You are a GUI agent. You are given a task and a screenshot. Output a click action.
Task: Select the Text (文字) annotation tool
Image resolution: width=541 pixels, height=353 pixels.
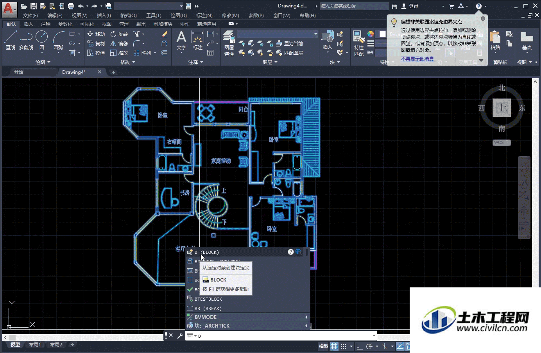(181, 41)
